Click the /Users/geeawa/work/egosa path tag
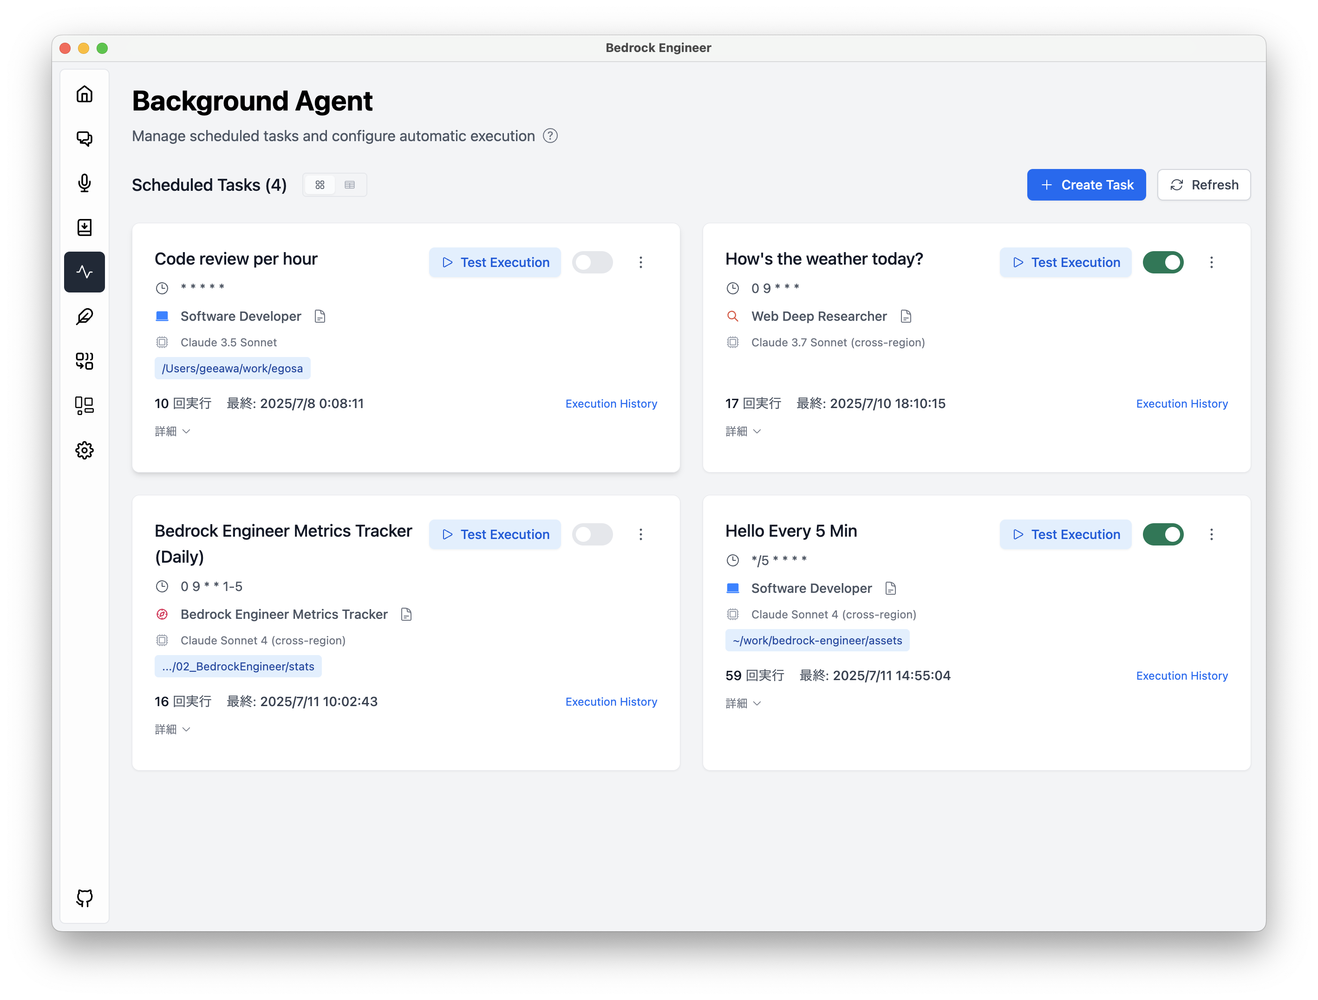 click(232, 368)
